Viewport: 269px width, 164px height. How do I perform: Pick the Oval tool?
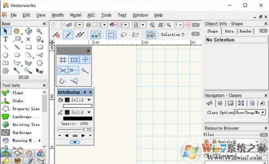pos(17,55)
